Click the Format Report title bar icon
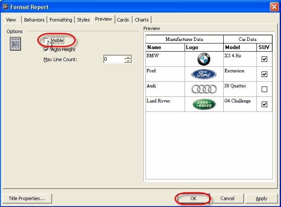This screenshot has width=281, height=207. [5, 7]
